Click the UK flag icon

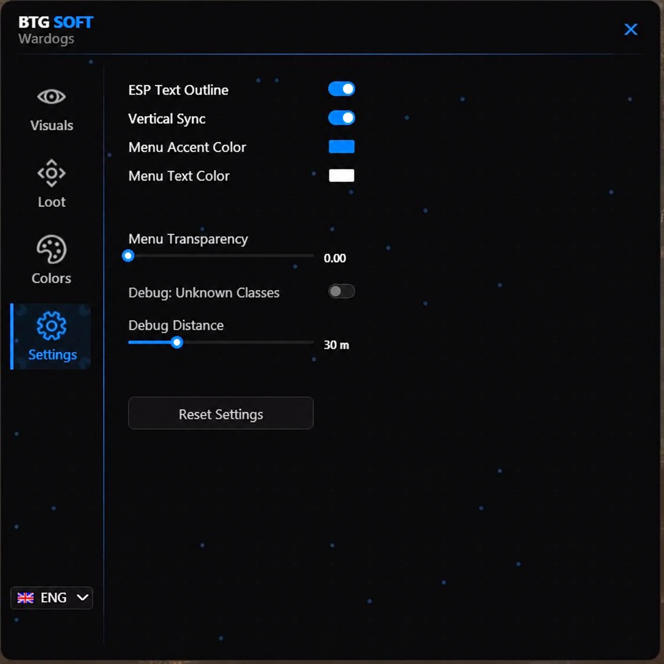coord(25,598)
